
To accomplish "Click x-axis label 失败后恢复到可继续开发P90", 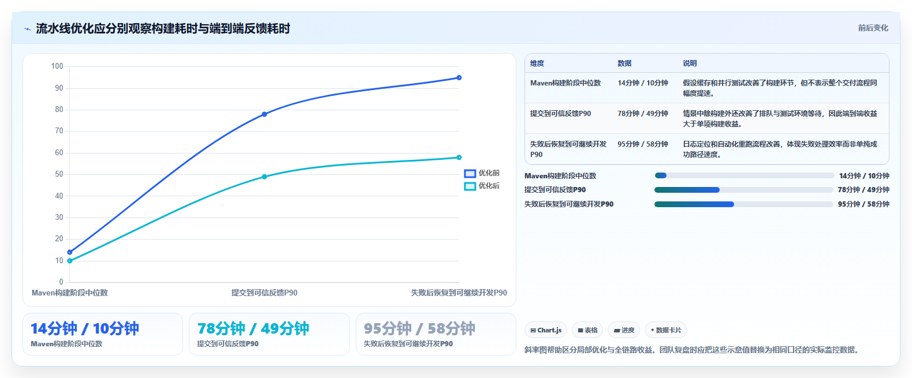I will pyautogui.click(x=459, y=293).
